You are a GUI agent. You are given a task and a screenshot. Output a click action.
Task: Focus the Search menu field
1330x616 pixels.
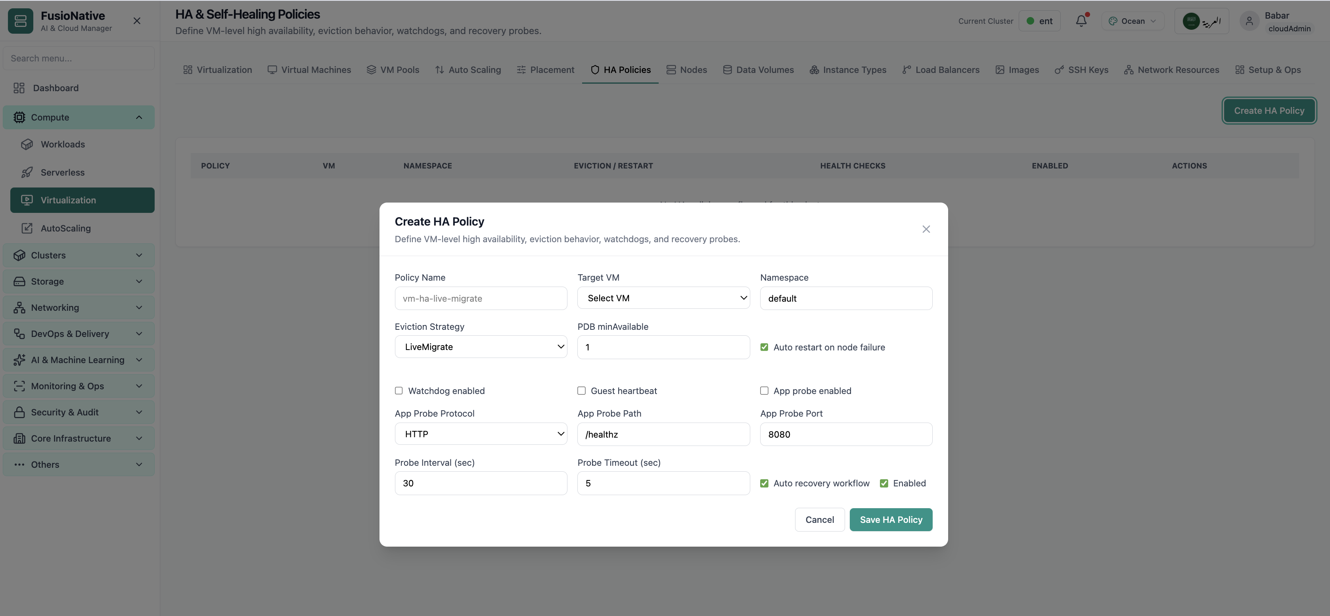79,58
